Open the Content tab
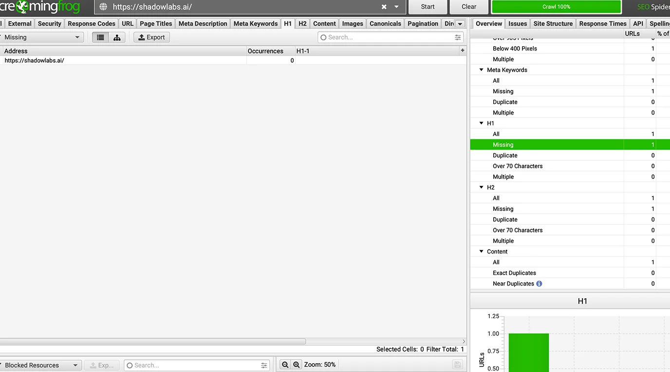 coord(324,24)
